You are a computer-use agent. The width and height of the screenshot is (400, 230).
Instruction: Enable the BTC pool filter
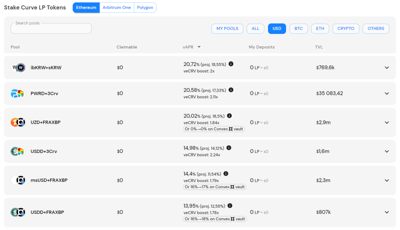pos(298,29)
